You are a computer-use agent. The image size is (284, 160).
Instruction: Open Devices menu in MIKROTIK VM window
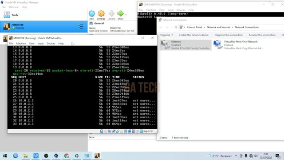[51, 44]
